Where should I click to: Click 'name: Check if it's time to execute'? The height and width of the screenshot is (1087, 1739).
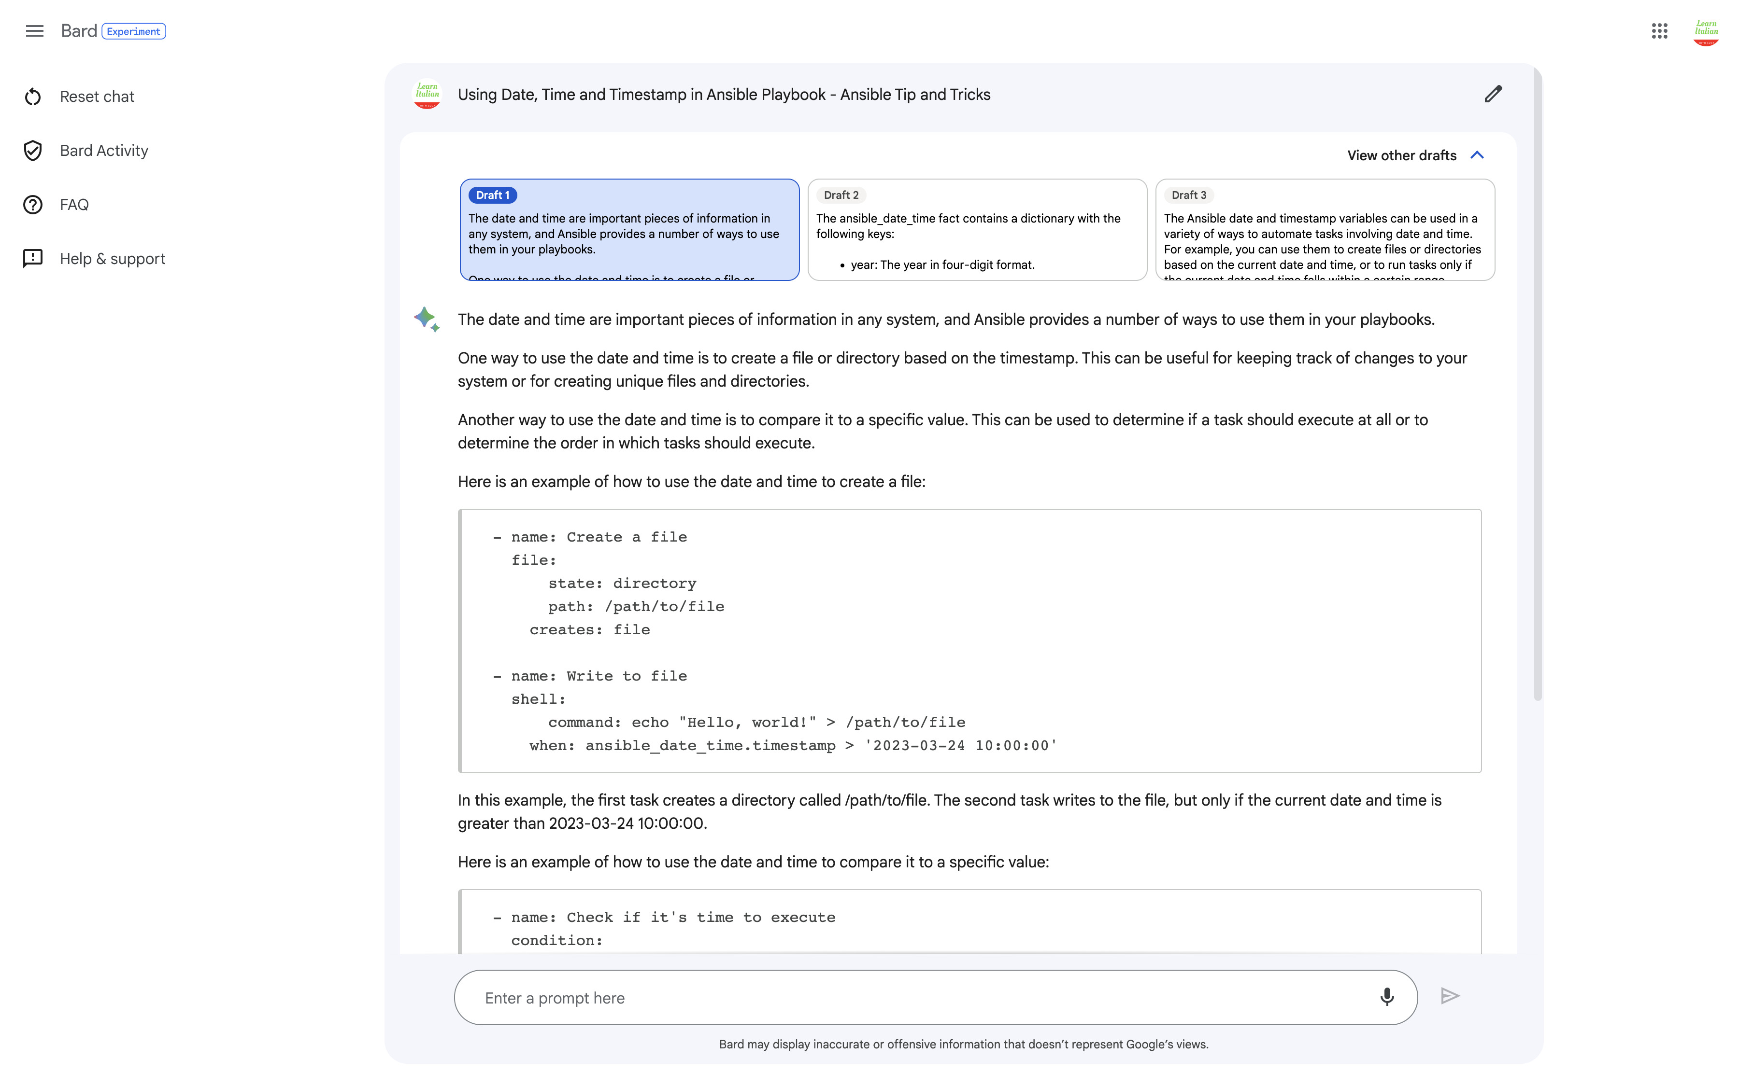tap(664, 918)
